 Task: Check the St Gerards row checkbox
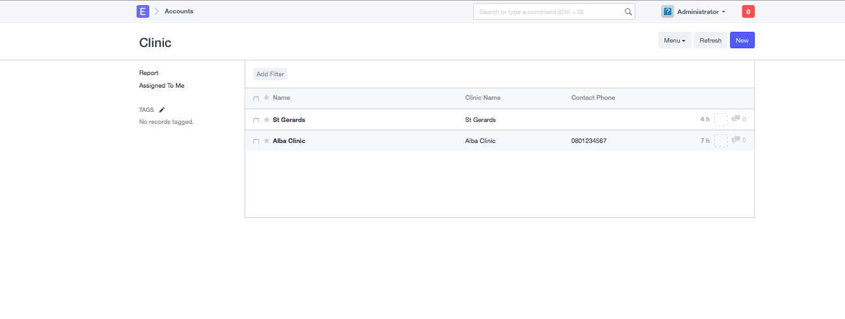coord(256,120)
